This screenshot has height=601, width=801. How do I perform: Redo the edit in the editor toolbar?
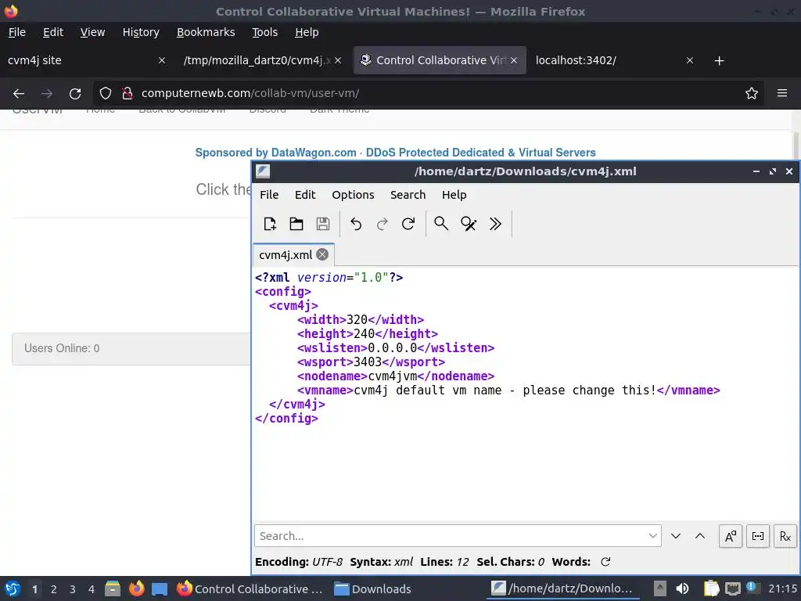pos(382,224)
